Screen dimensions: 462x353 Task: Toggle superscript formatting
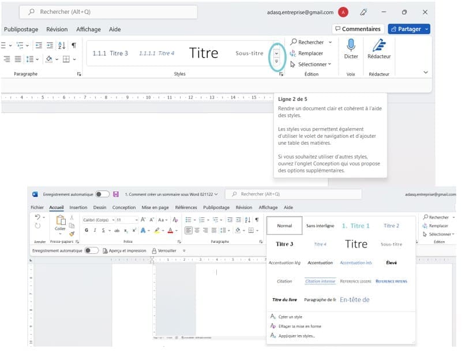click(x=134, y=230)
